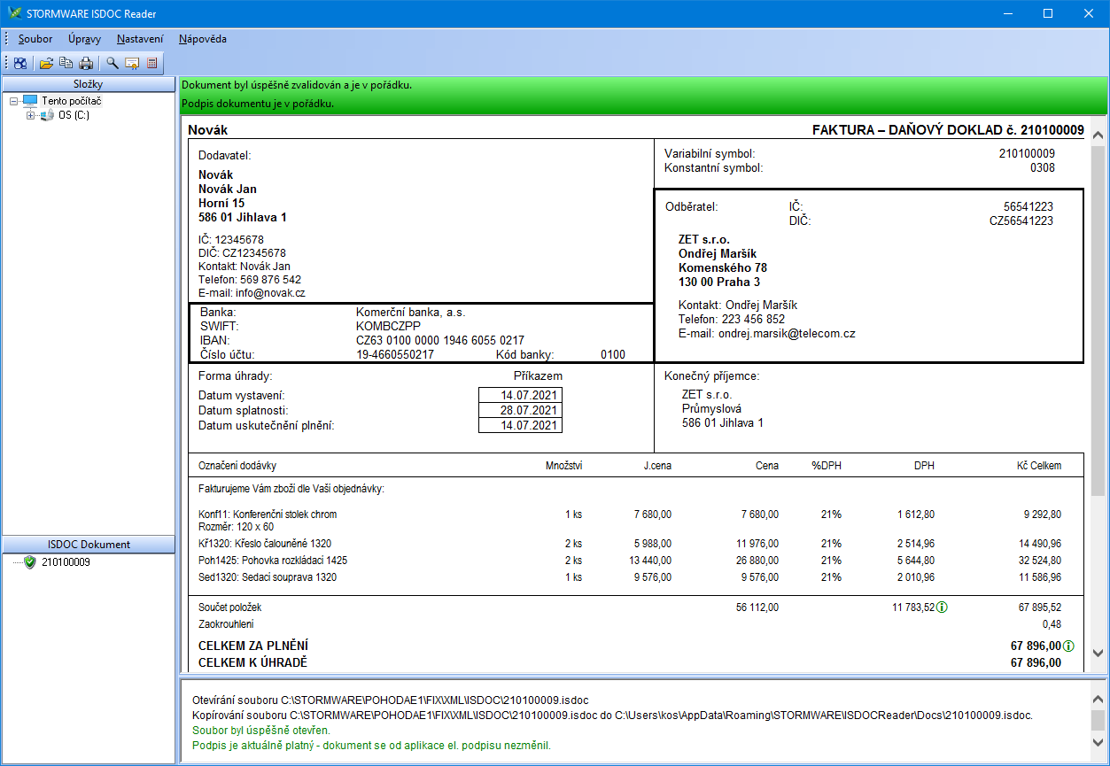Select the OS (C:) drive label
Image resolution: width=1110 pixels, height=766 pixels.
click(74, 115)
